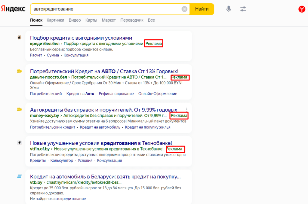Open search settings sliders icon
The width and height of the screenshot is (308, 204).
click(243, 9)
